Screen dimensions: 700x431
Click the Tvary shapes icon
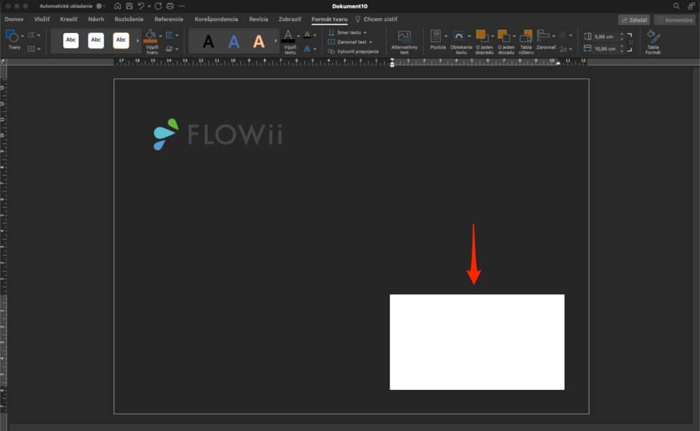point(12,36)
